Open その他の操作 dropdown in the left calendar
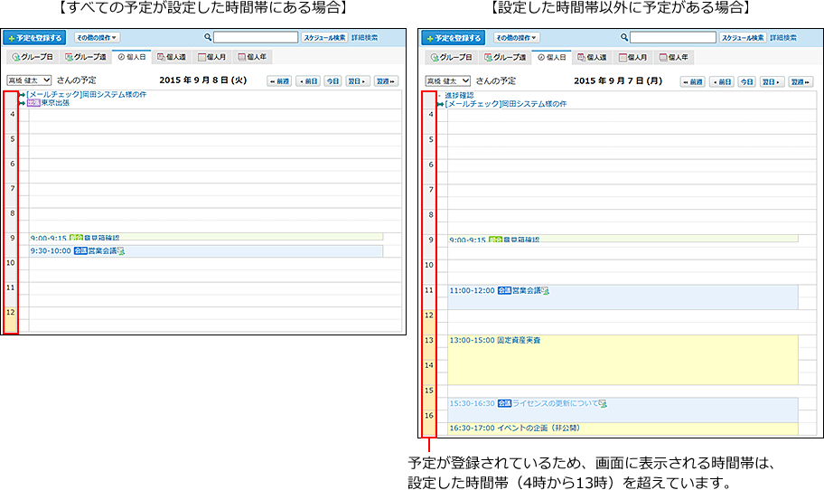The width and height of the screenshot is (824, 490). coord(97,38)
